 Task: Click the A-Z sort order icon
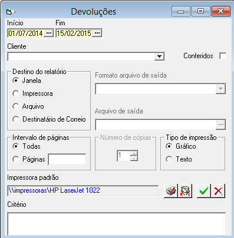185,190
